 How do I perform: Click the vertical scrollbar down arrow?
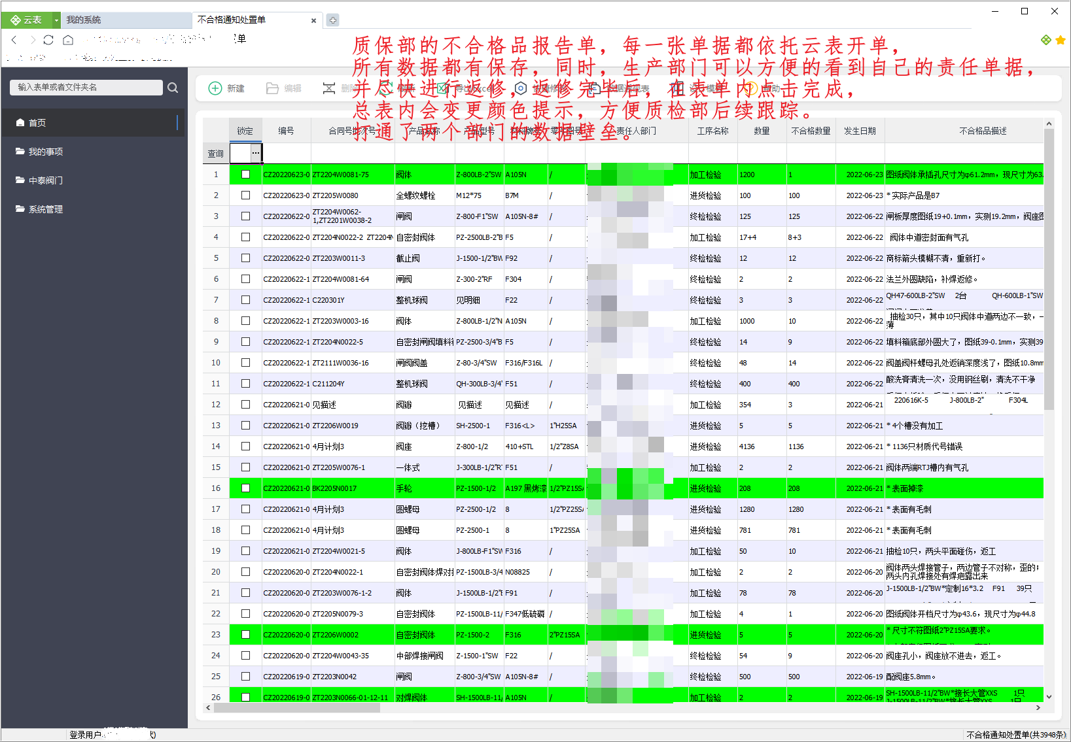coord(1049,697)
